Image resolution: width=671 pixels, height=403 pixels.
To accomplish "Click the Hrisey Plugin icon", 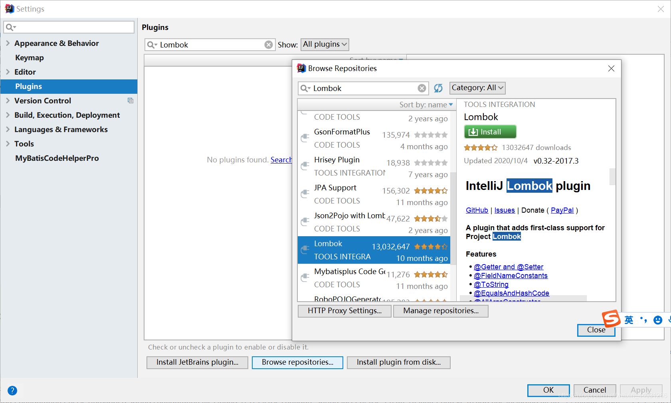I will 305,166.
